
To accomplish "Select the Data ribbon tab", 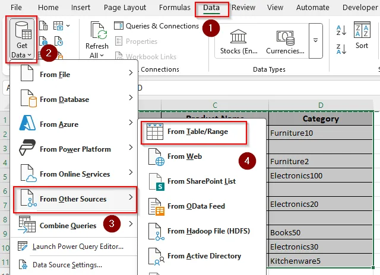I will coord(211,8).
